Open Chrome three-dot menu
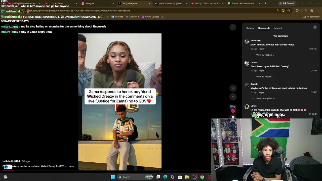 coord(318,11)
